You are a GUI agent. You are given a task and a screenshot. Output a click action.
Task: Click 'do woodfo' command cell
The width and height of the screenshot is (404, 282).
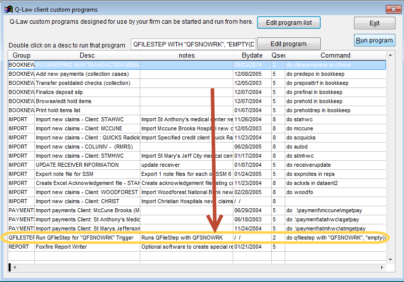(x=335, y=193)
